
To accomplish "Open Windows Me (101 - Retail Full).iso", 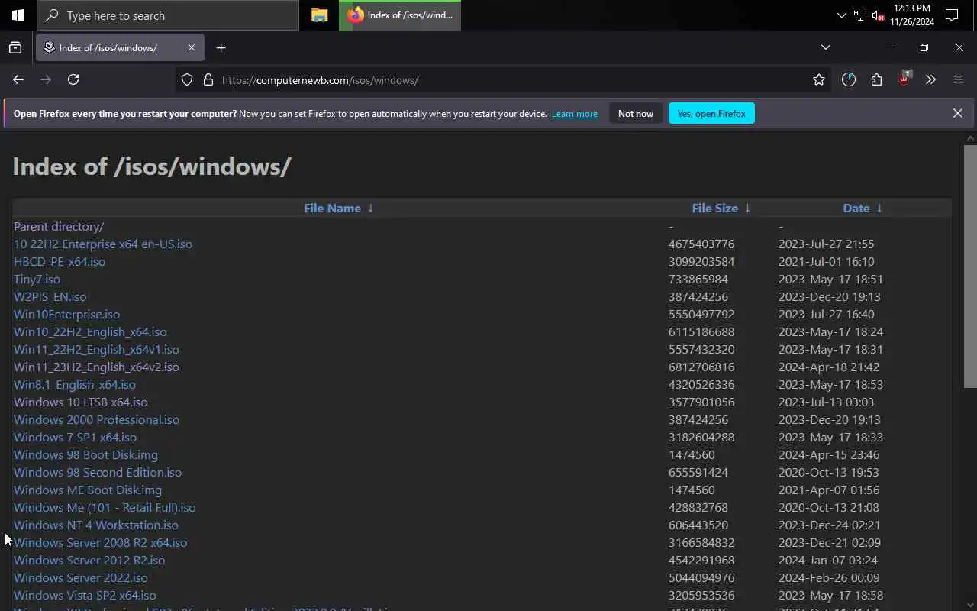I will (105, 507).
